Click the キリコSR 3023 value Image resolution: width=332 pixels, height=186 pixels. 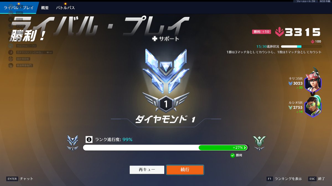[x=298, y=83]
